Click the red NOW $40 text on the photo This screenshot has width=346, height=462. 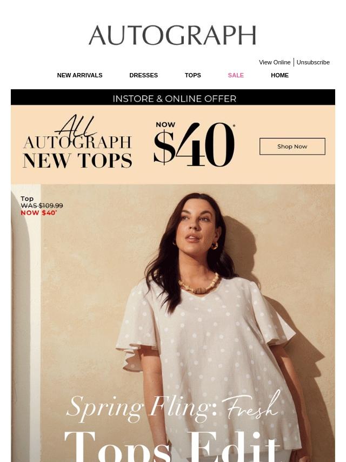(38, 213)
